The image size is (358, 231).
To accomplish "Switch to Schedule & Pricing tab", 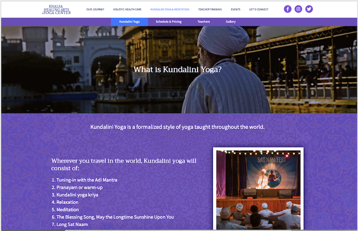I will pyautogui.click(x=168, y=22).
